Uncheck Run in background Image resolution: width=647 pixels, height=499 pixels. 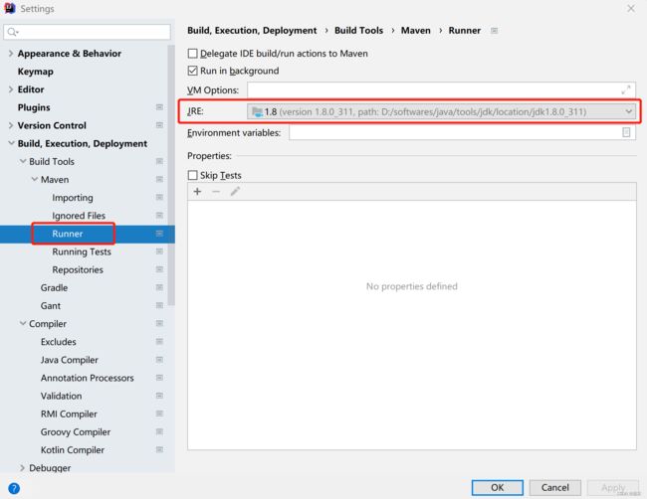pyautogui.click(x=192, y=71)
